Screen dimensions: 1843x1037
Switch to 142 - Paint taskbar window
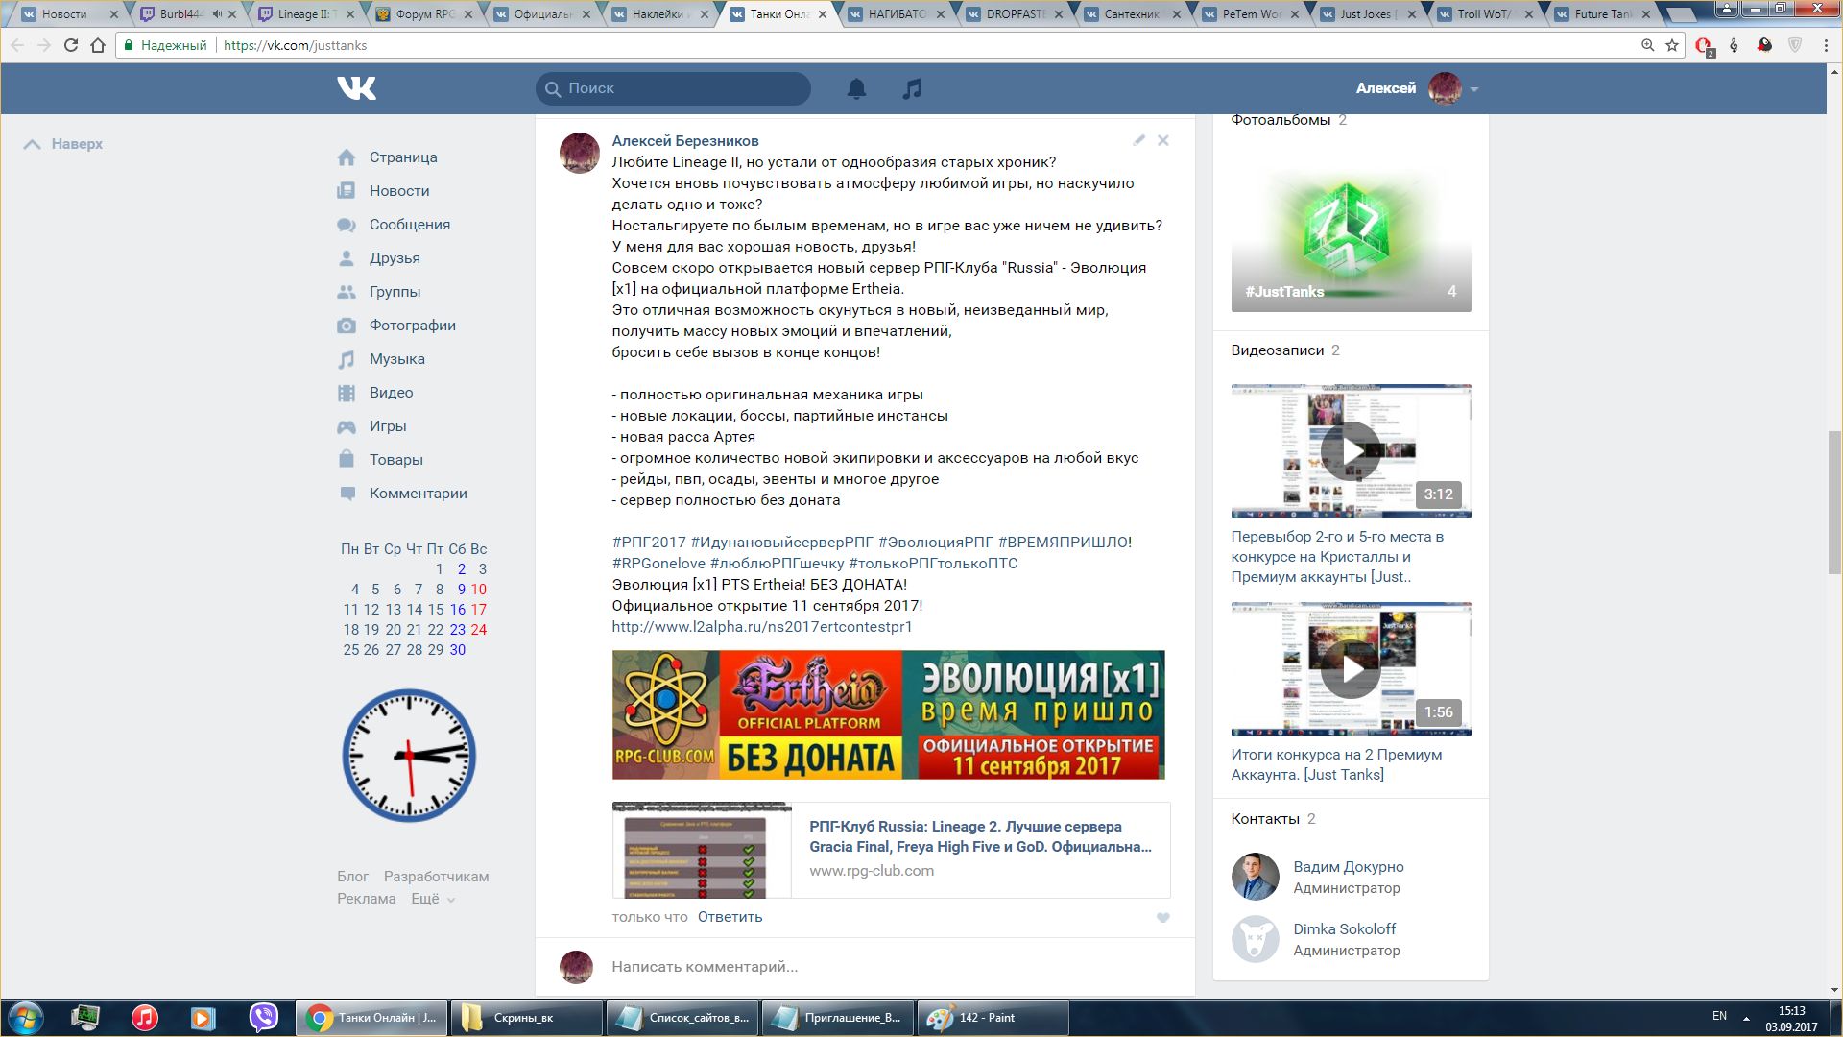click(993, 1018)
